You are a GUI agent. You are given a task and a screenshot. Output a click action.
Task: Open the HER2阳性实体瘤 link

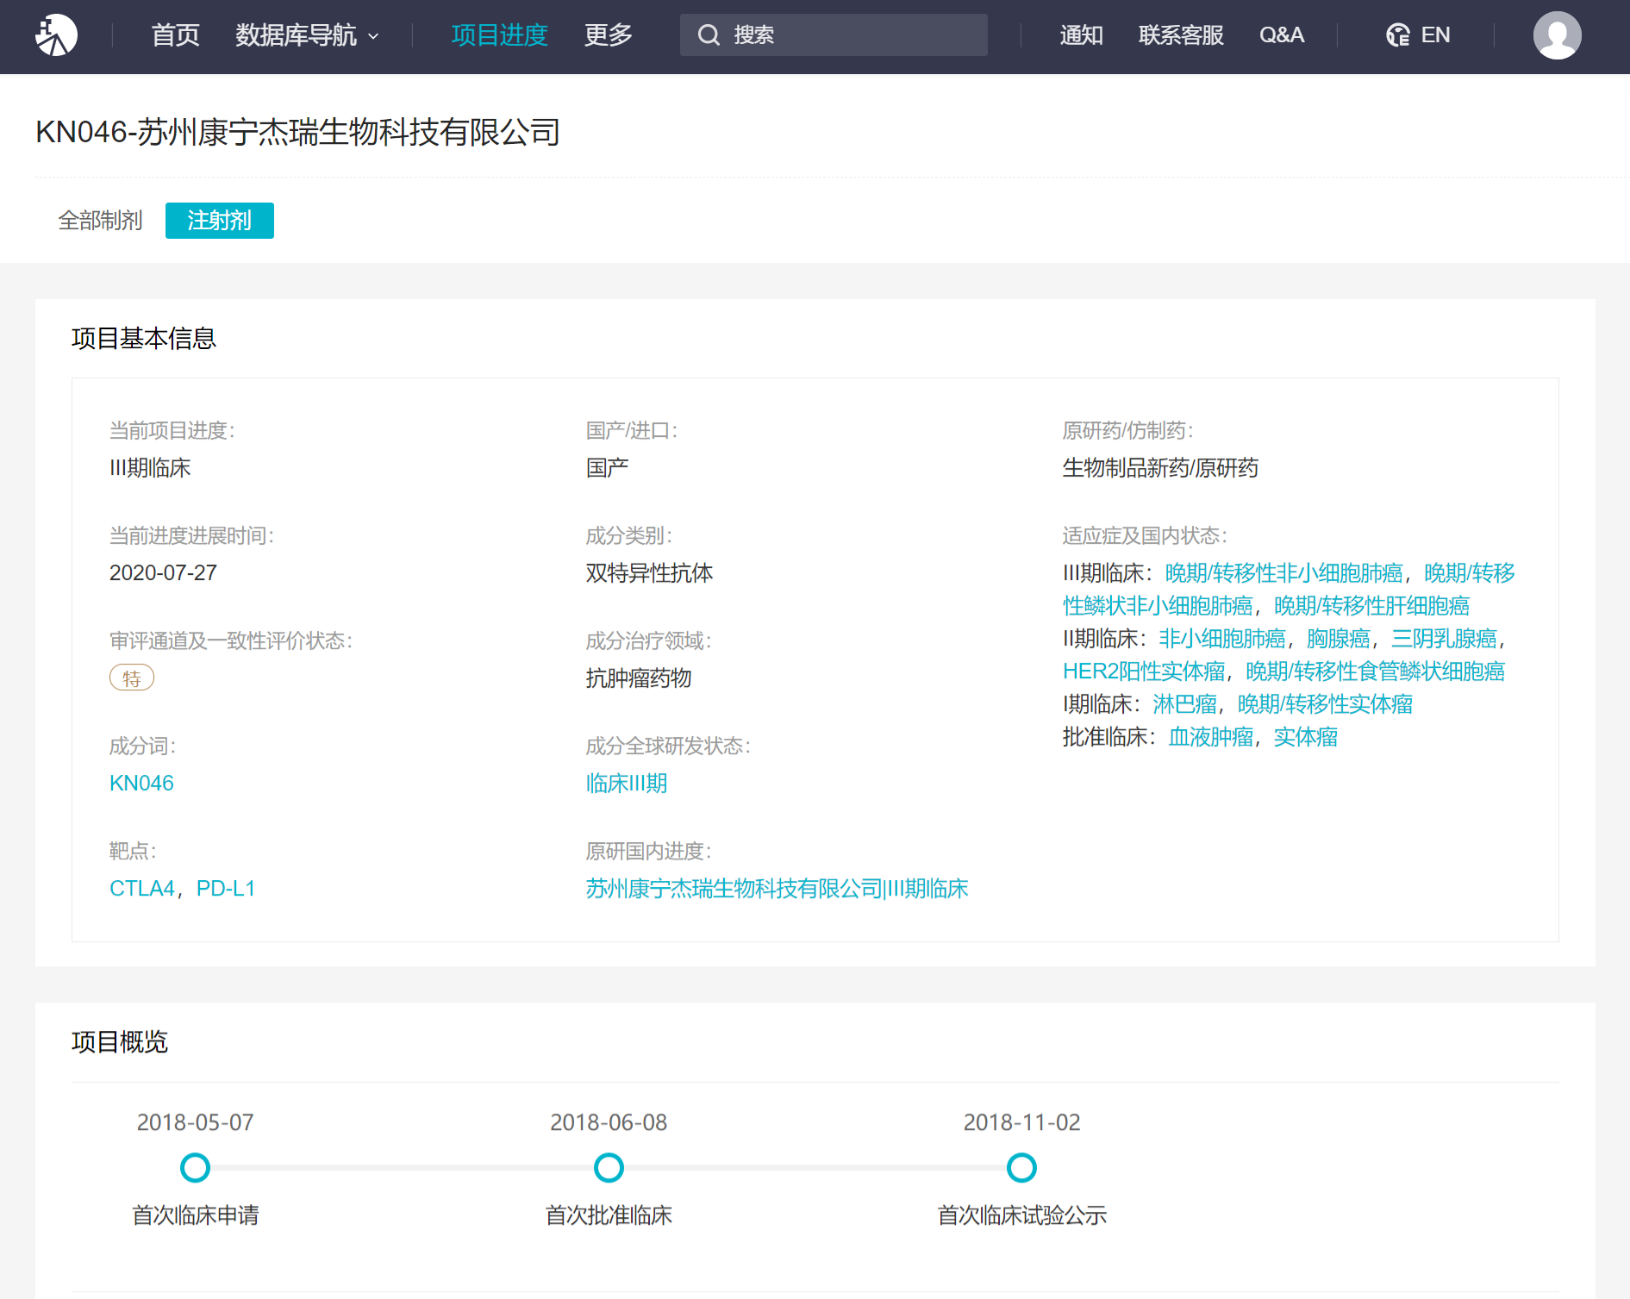tap(1144, 671)
